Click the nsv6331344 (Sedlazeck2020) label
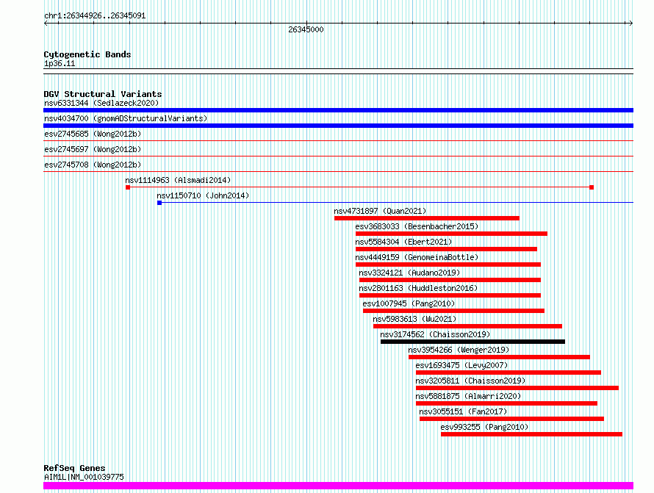 click(101, 103)
